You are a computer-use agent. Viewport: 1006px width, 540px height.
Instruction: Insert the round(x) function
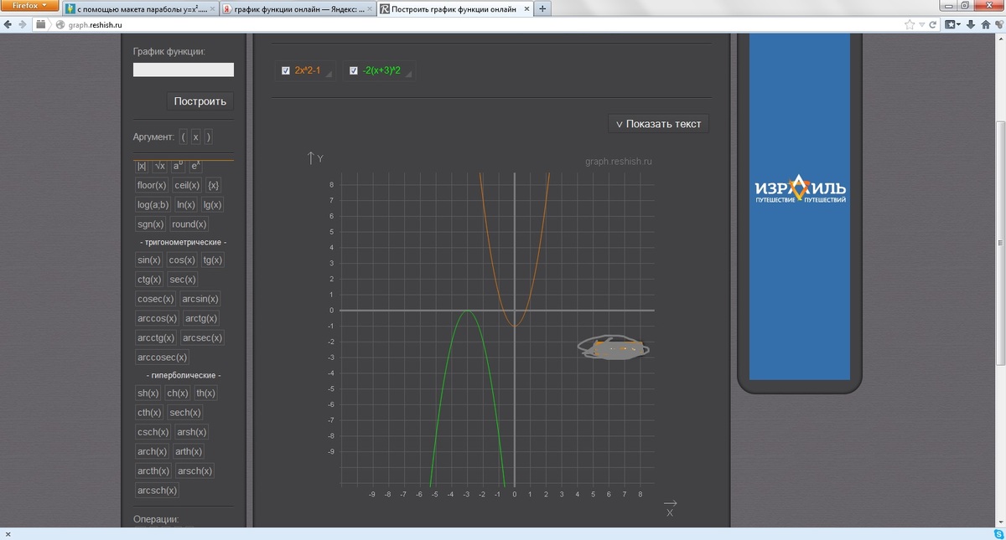189,224
